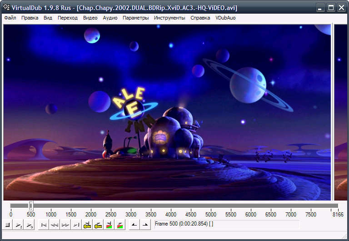Open the VirtualDub title bar system icon

click(x=6, y=8)
